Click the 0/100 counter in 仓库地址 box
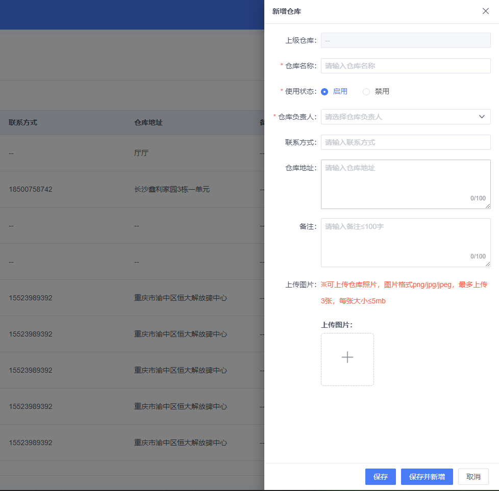Viewport: 499px width, 491px height. pos(478,198)
